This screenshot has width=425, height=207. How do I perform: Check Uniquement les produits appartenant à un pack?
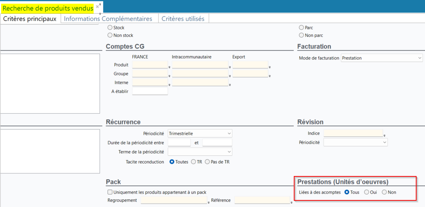pyautogui.click(x=110, y=192)
